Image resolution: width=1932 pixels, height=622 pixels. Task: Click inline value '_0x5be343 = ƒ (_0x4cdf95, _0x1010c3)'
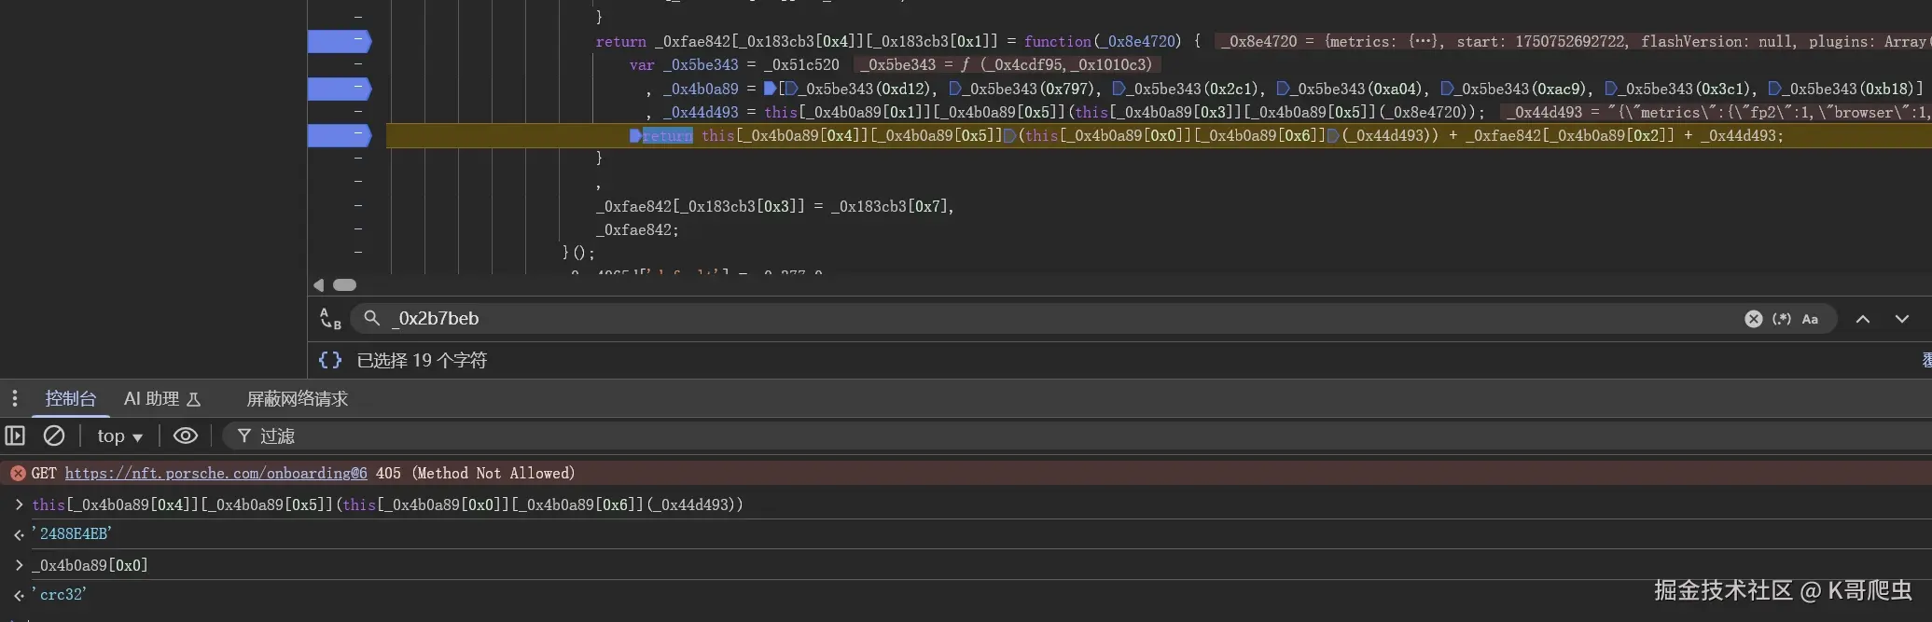1008,65
